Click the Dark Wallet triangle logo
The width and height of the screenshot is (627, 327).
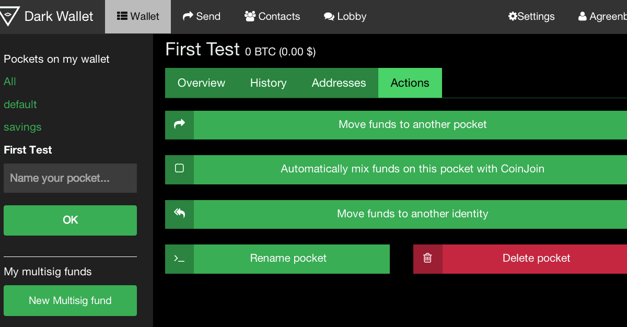9,16
